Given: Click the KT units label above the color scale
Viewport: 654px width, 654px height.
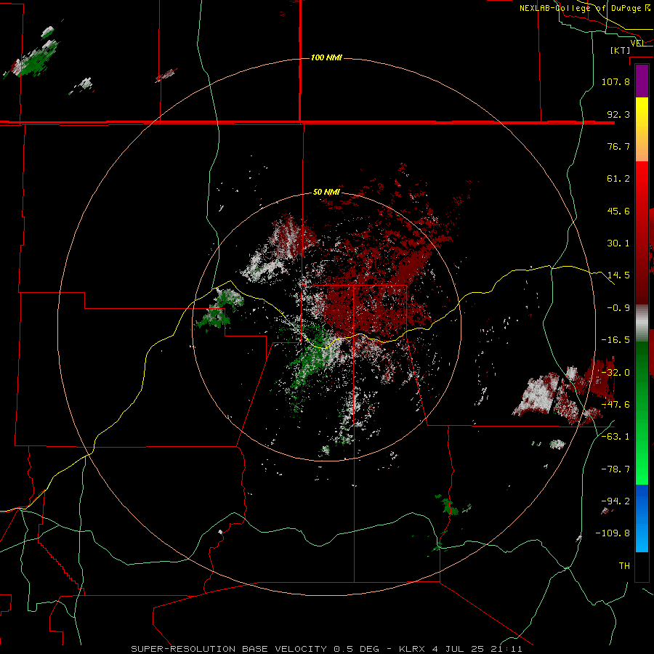Looking at the screenshot, I should tap(621, 50).
